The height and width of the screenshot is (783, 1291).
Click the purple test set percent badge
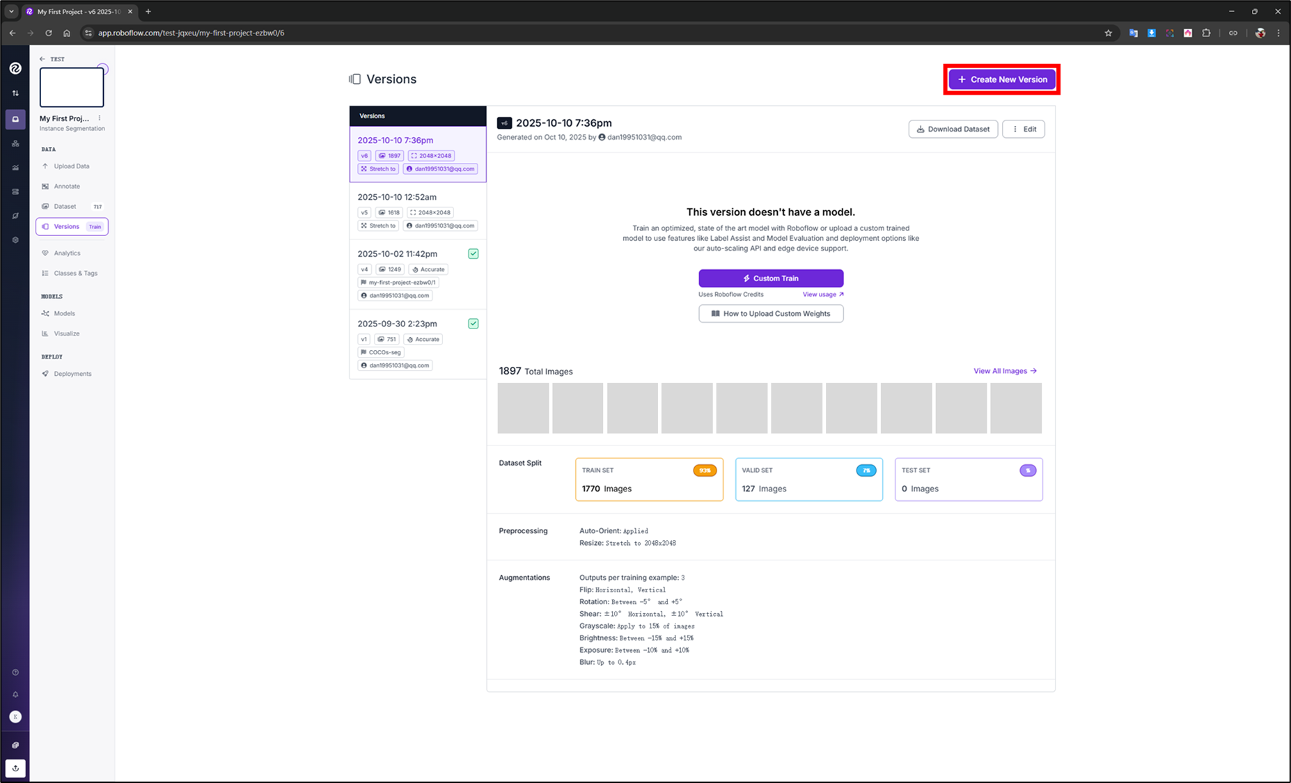tap(1028, 470)
